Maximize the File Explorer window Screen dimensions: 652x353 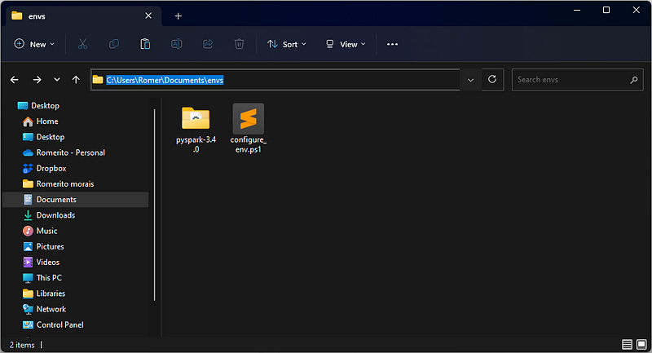click(606, 10)
